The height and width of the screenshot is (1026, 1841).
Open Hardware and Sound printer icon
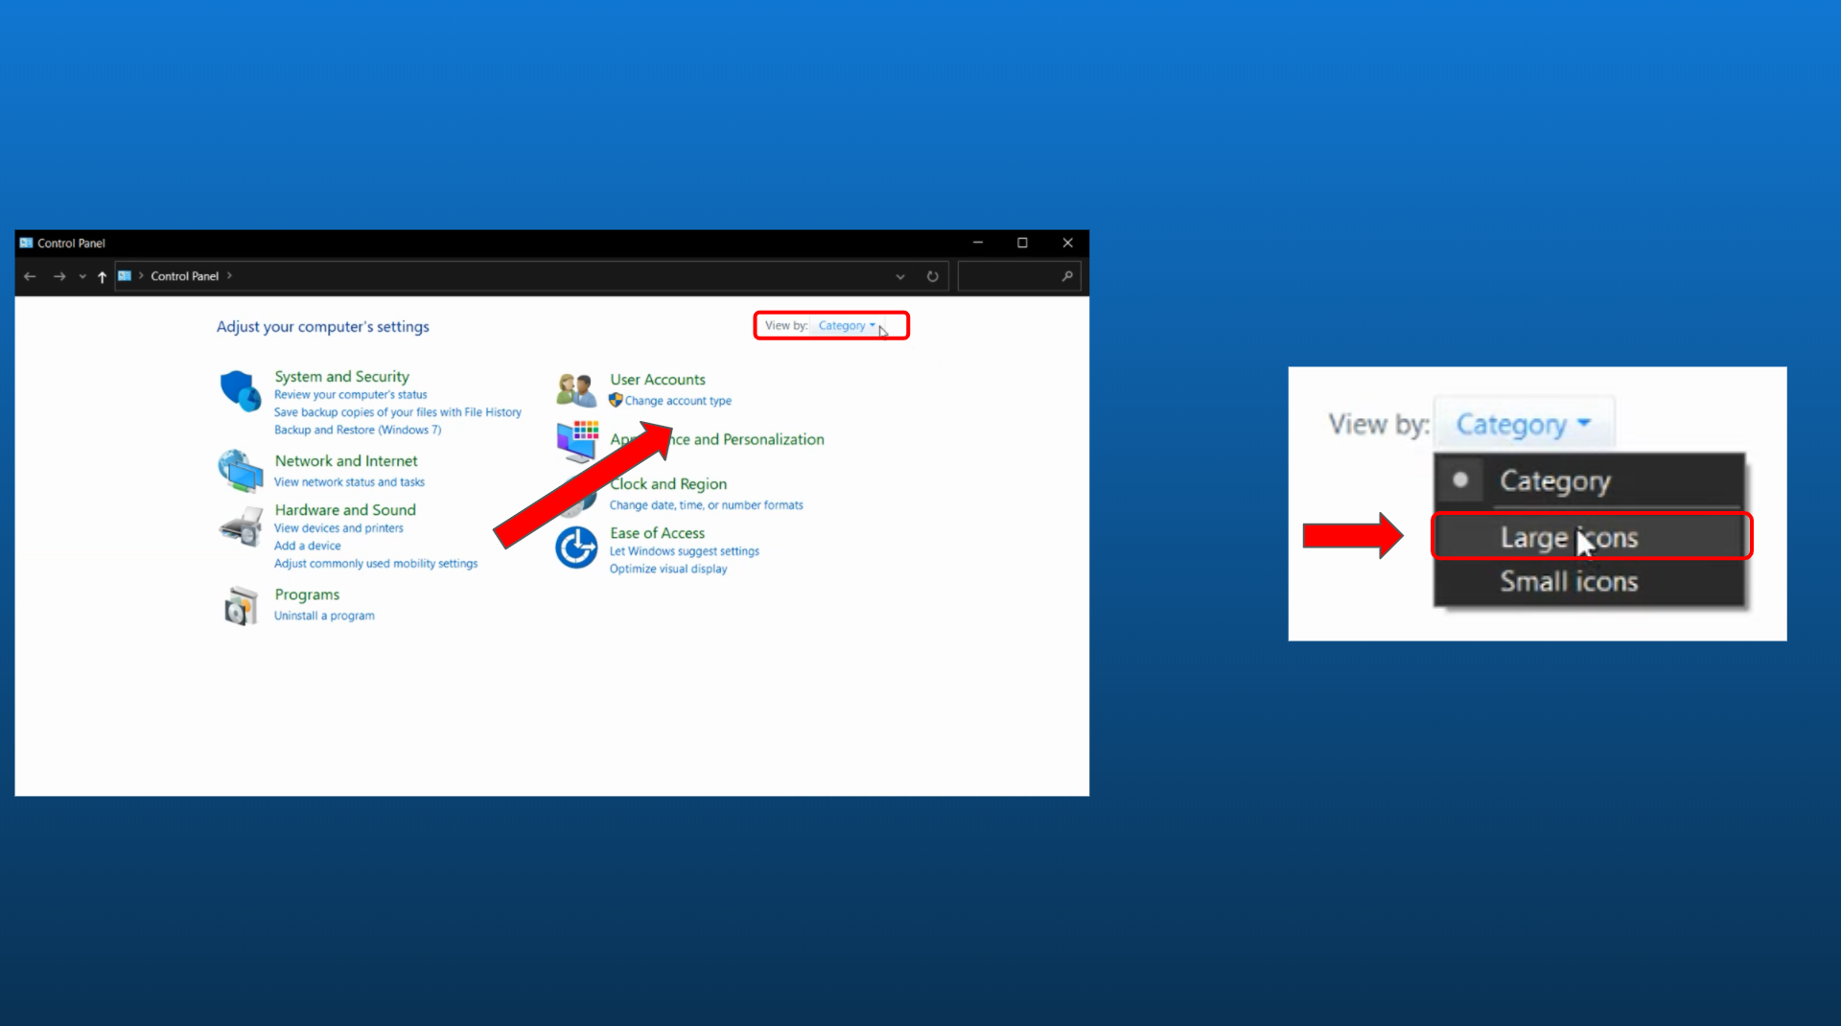pos(240,526)
